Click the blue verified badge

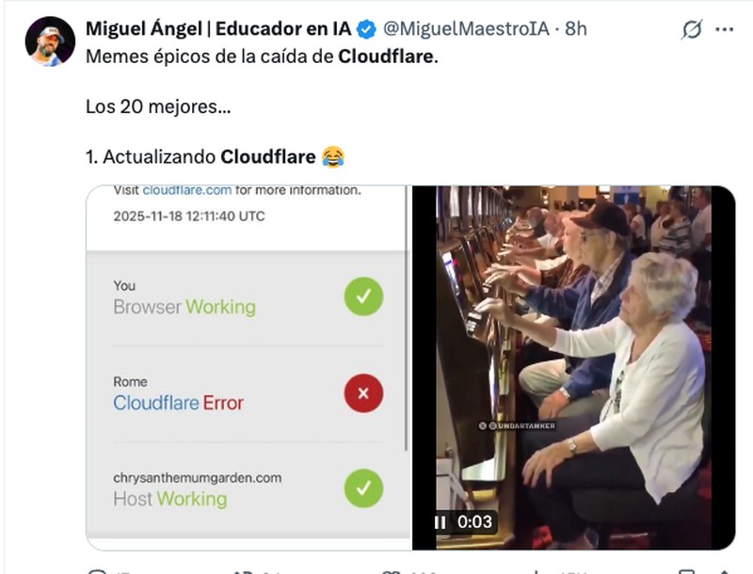(367, 30)
